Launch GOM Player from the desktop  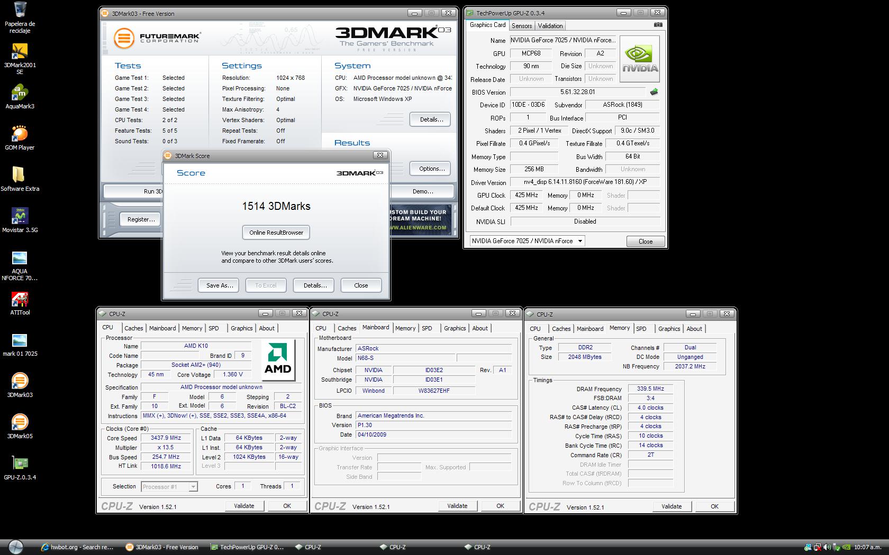[20, 138]
